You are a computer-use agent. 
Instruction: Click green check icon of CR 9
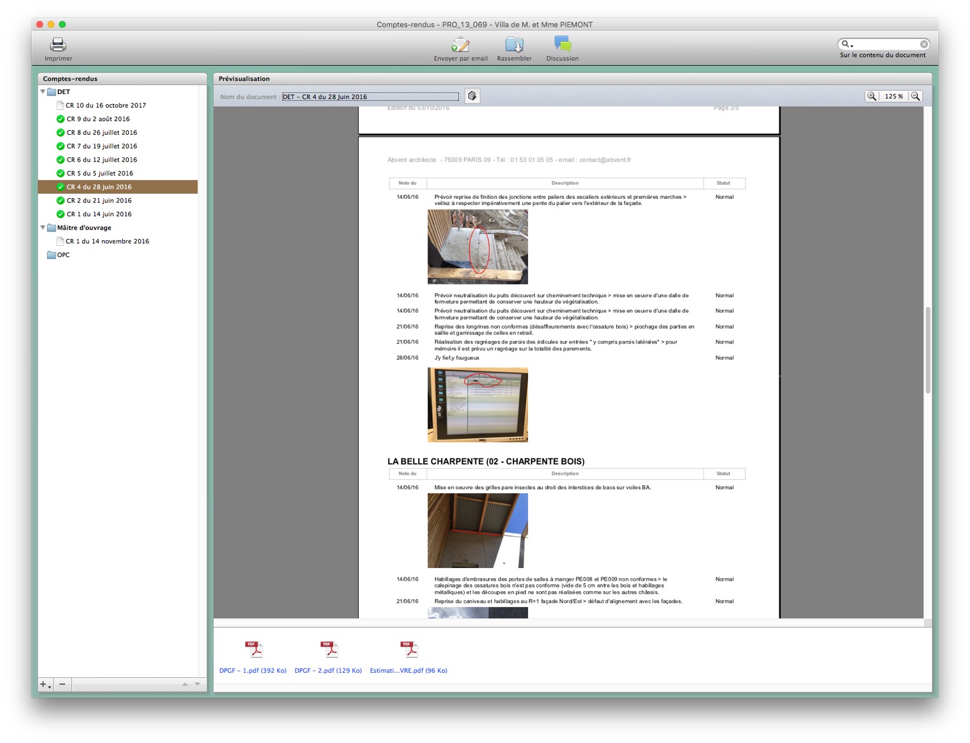point(60,119)
